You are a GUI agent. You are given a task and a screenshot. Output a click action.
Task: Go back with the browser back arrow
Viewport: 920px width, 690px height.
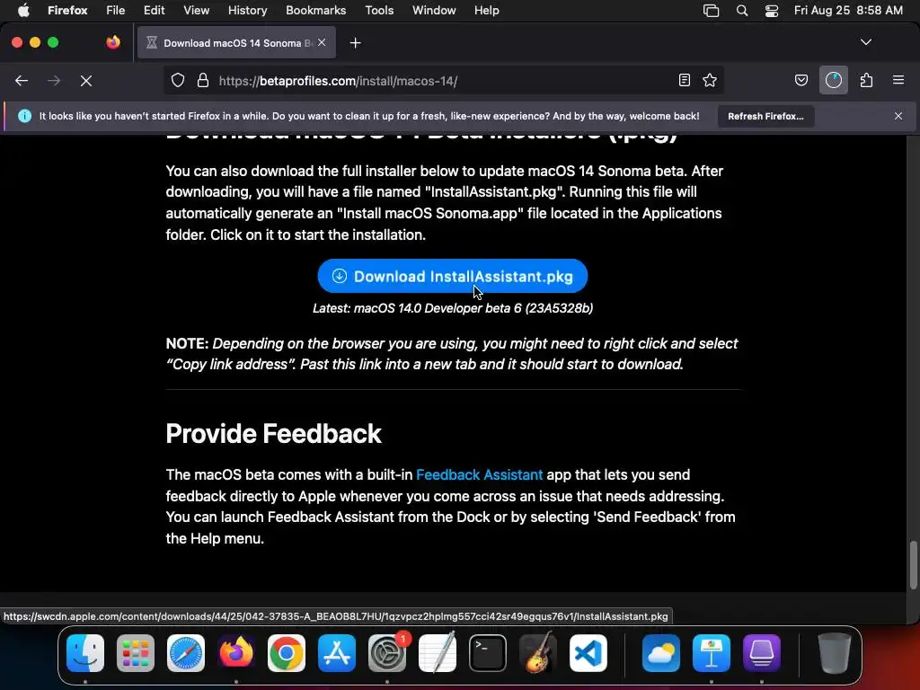tap(22, 81)
